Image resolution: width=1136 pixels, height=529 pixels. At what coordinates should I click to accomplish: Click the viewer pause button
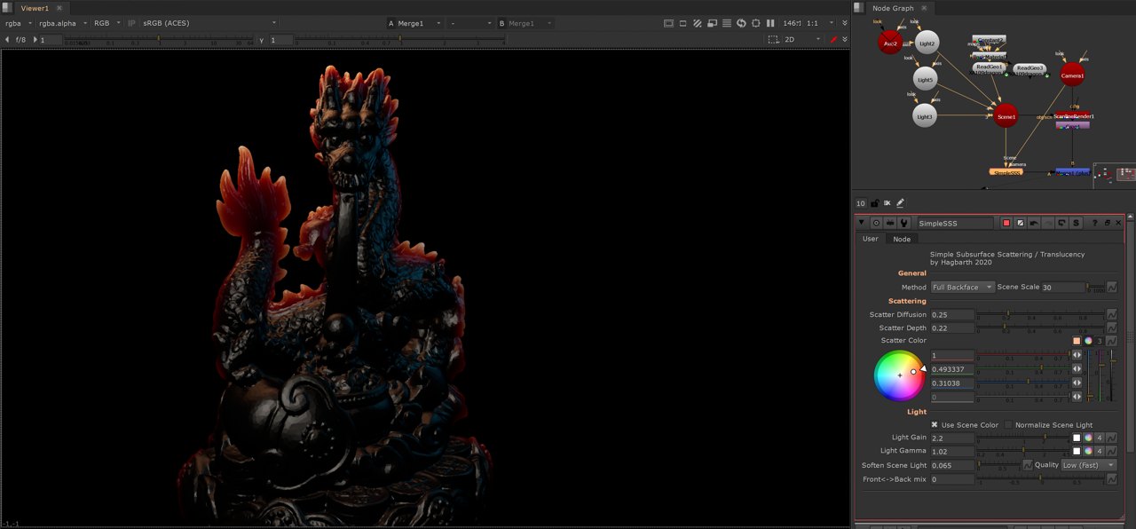coord(770,23)
